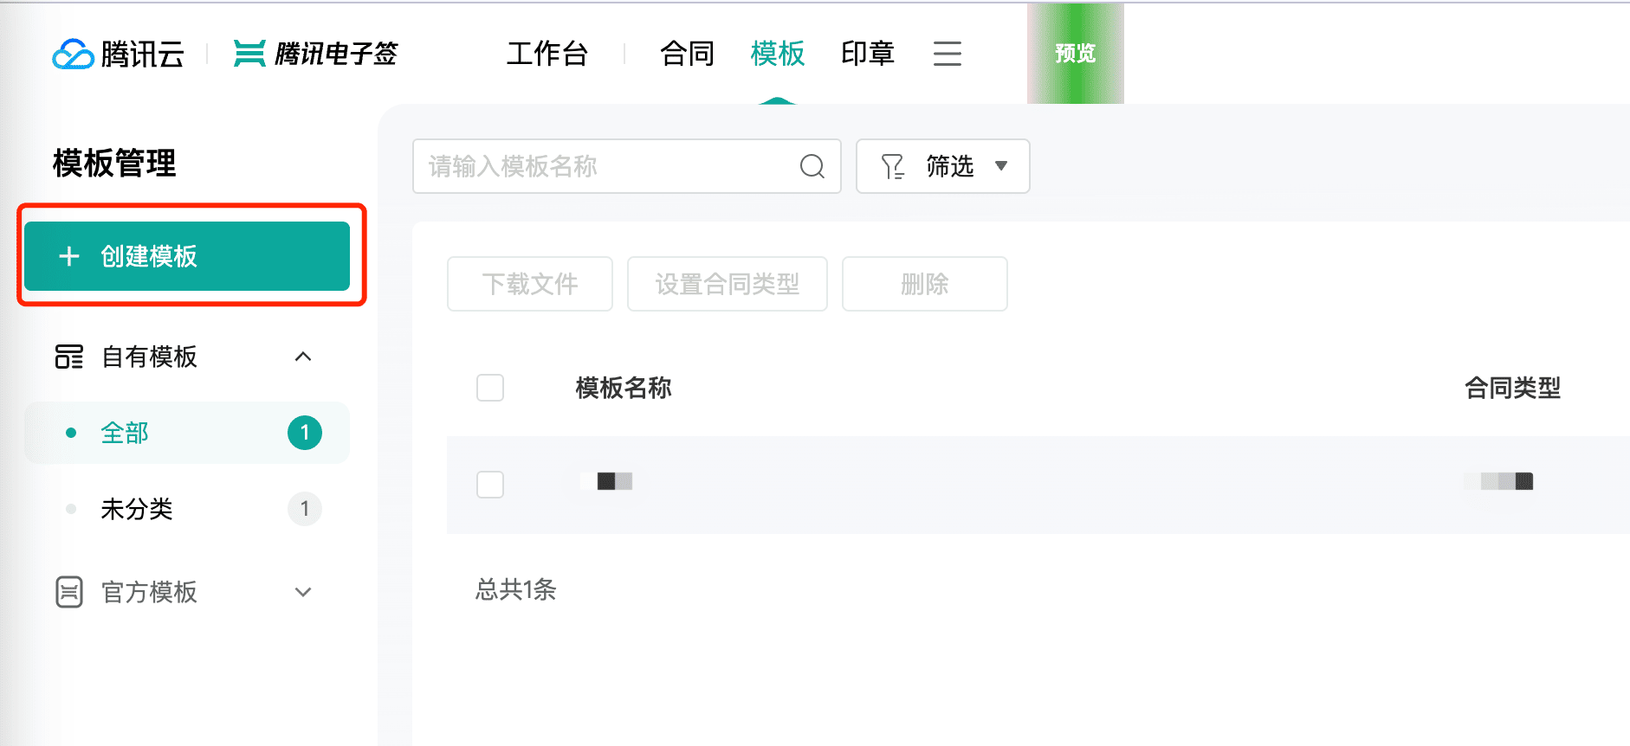Switch to the 合同 tab
Screen dimensions: 1630x746
tap(687, 54)
